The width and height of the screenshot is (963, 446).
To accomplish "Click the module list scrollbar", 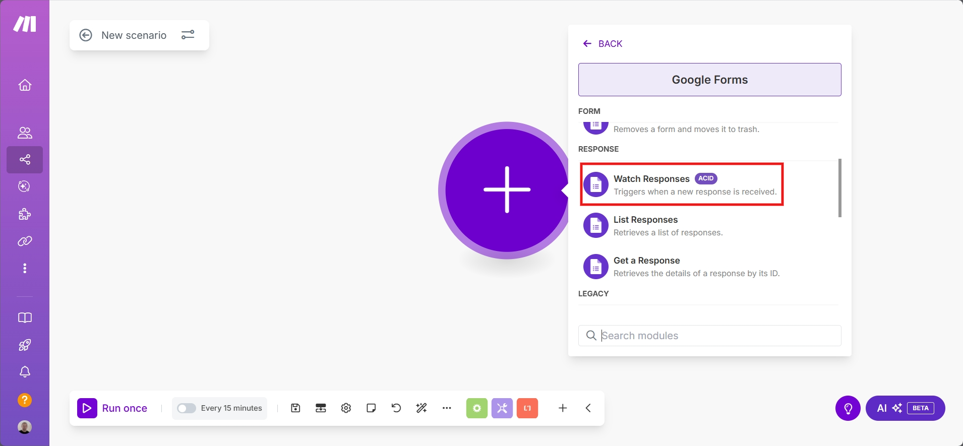I will (x=840, y=188).
